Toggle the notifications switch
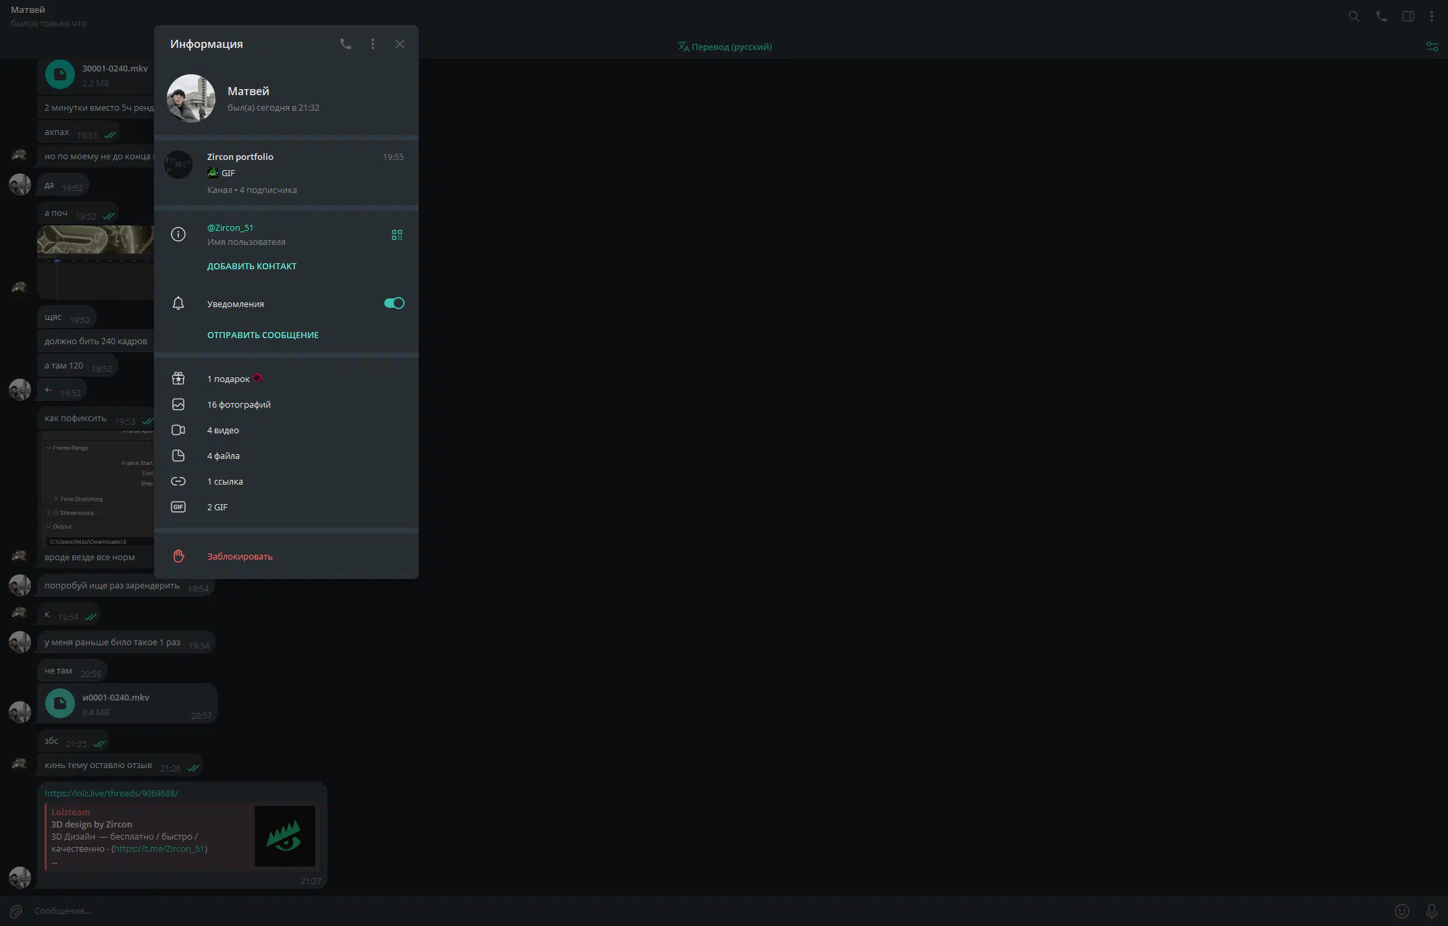Image resolution: width=1448 pixels, height=926 pixels. (x=394, y=303)
